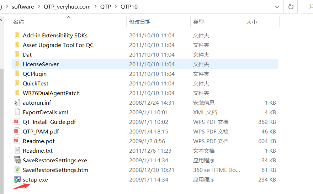Select the LicenseServer folder name

(41, 64)
